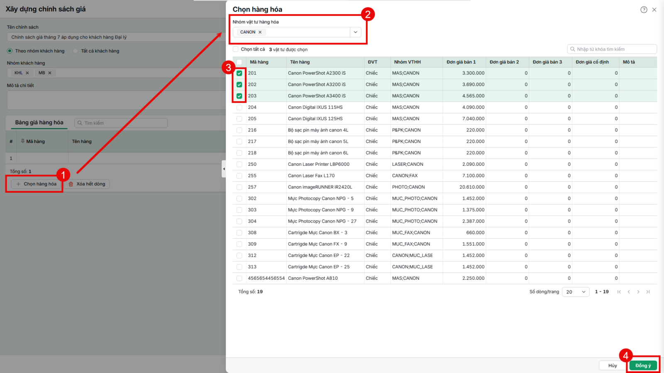Click the plus icon on Chọn hàng hóa
664x373 pixels.
[18, 184]
